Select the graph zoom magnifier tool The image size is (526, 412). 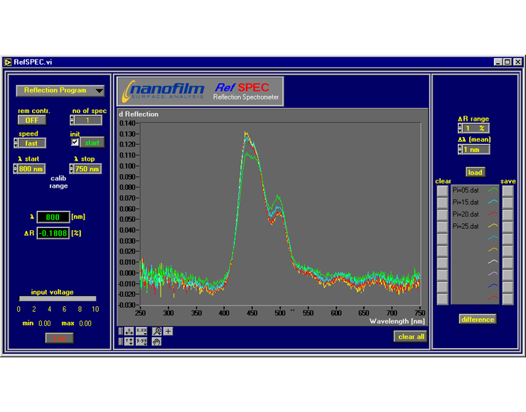(x=157, y=331)
